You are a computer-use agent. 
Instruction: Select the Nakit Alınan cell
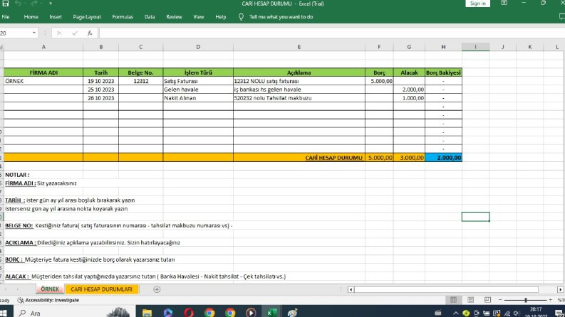coord(198,98)
